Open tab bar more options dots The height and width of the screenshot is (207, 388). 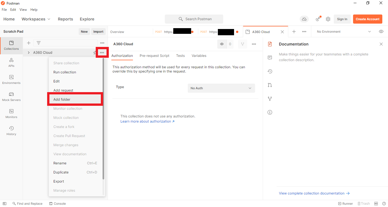pyautogui.click(x=304, y=32)
